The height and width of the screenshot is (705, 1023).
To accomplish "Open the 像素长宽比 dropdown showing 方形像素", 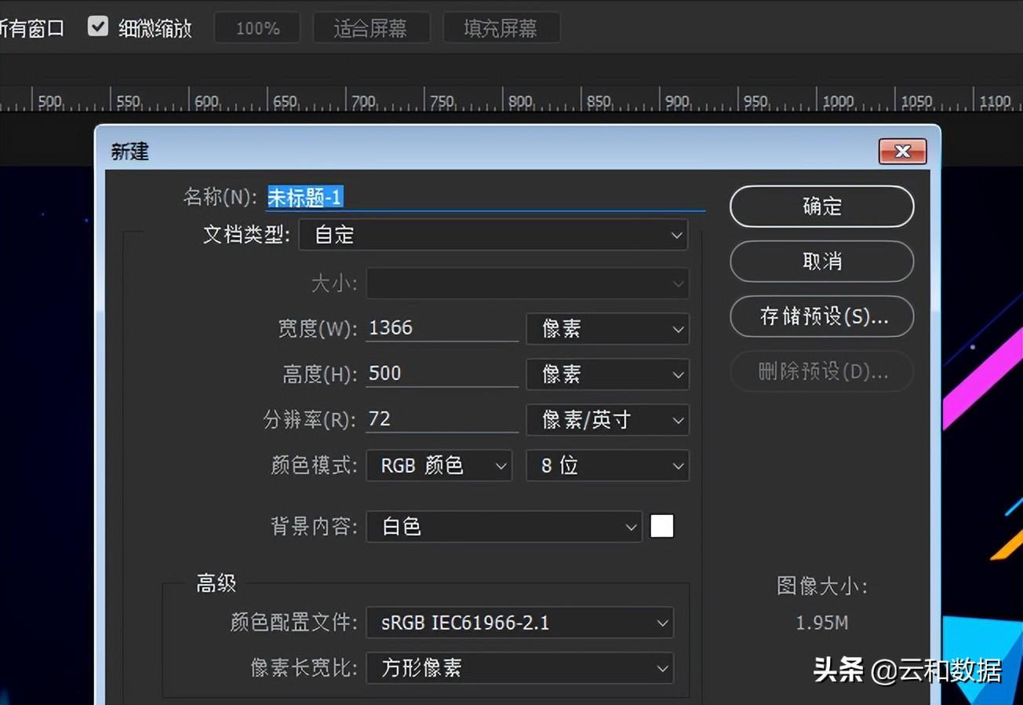I will [x=519, y=669].
